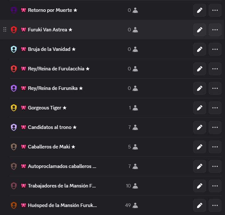Click cyan shield icon of Bruja de la Vanidad
Screen dimensions: 225x215
[14, 49]
